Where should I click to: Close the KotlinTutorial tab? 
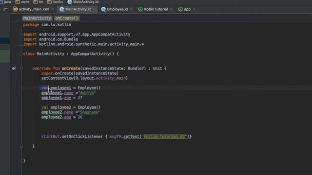point(171,9)
